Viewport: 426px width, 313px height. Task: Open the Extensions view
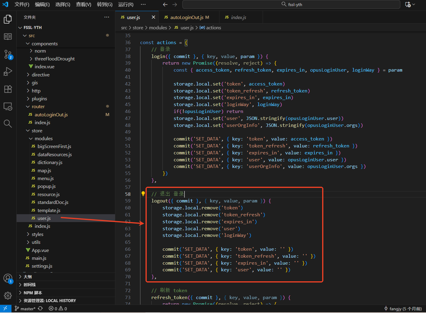pyautogui.click(x=8, y=89)
